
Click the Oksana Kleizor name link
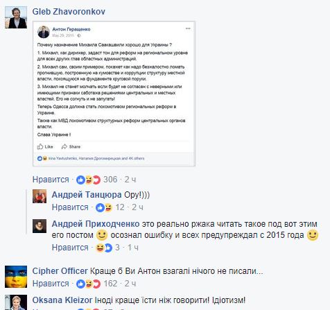click(x=62, y=300)
